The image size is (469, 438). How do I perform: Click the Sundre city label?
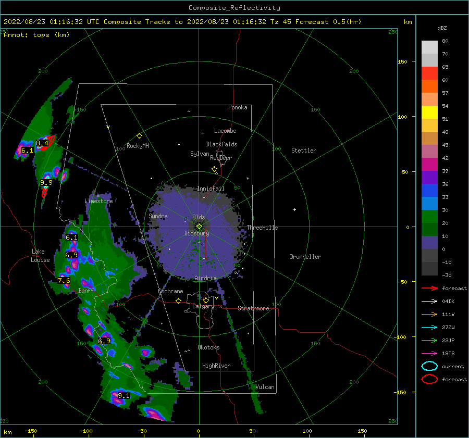point(158,216)
